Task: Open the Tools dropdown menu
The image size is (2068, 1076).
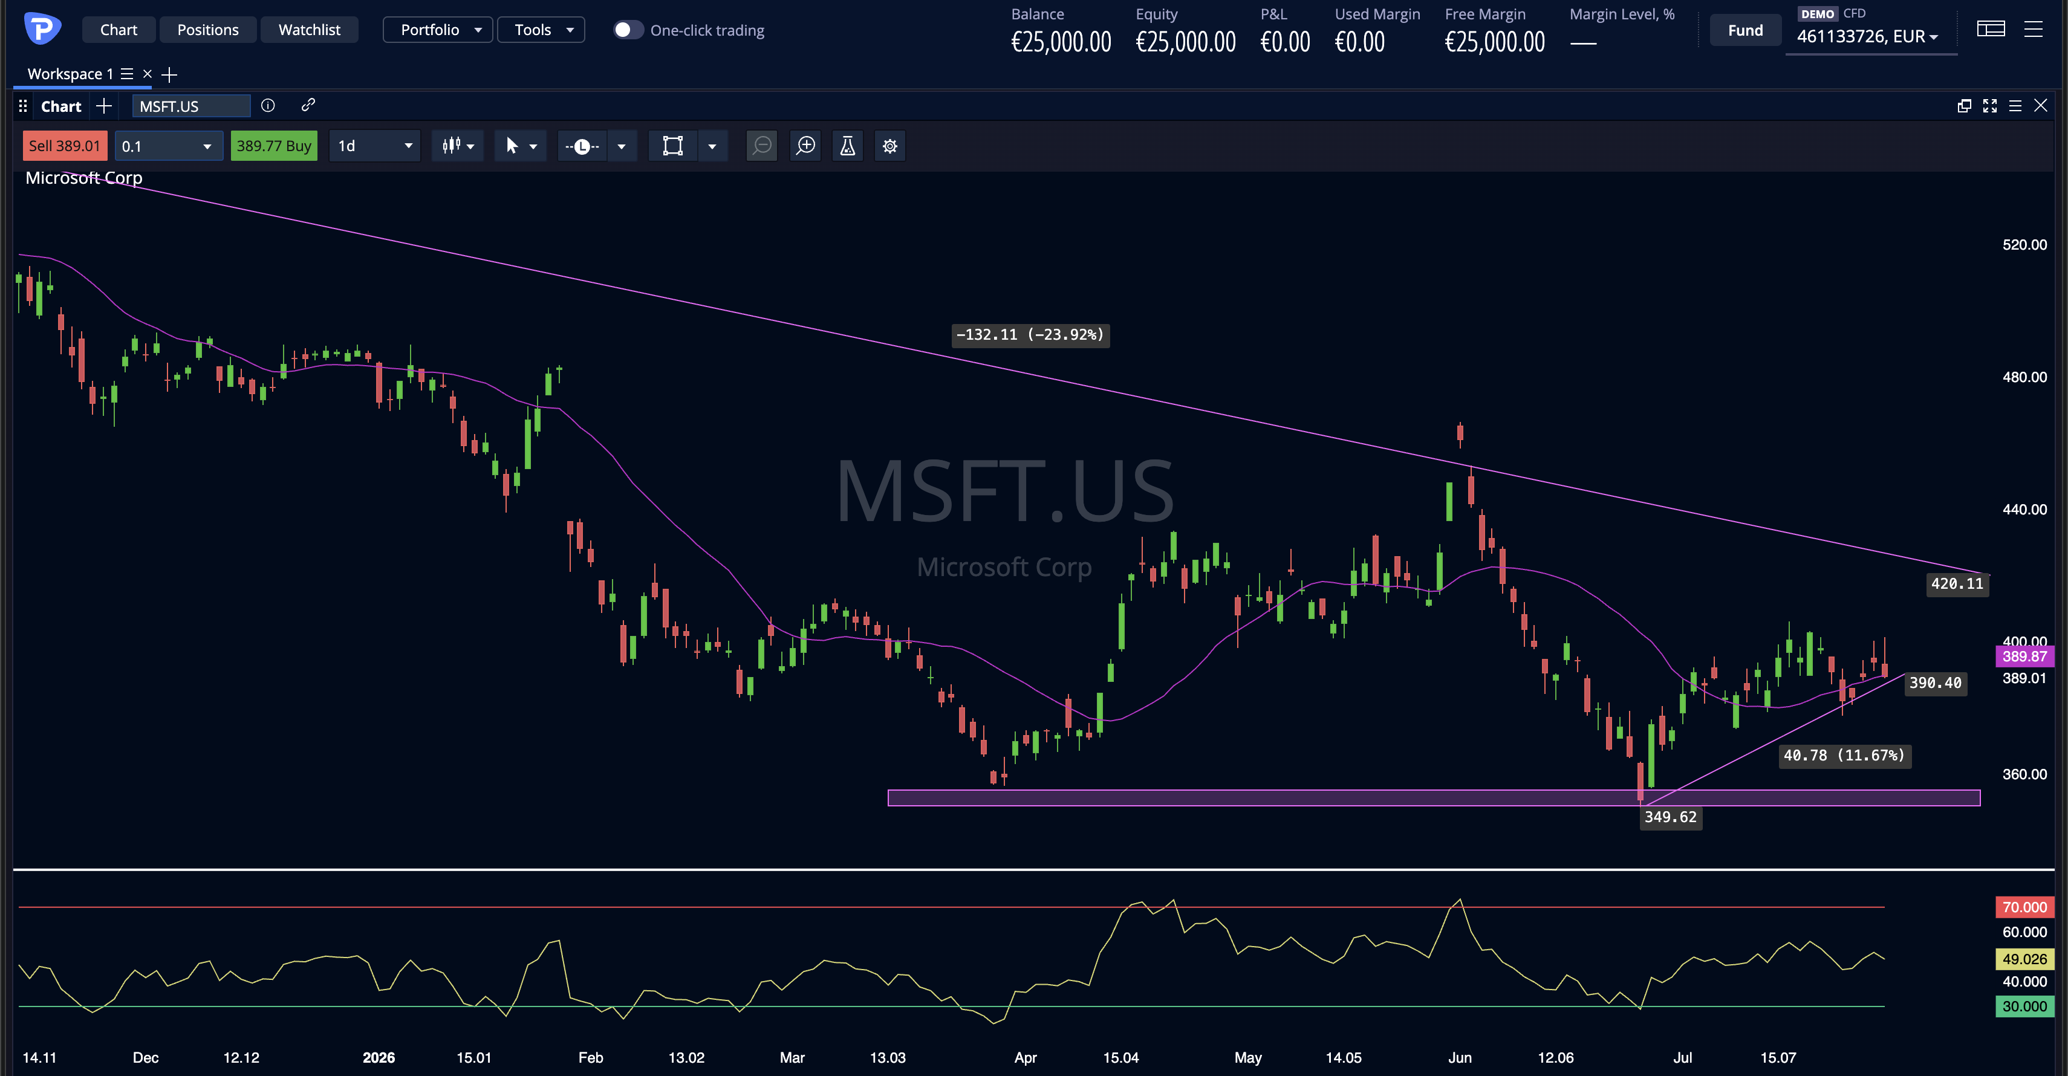Action: pyautogui.click(x=541, y=30)
